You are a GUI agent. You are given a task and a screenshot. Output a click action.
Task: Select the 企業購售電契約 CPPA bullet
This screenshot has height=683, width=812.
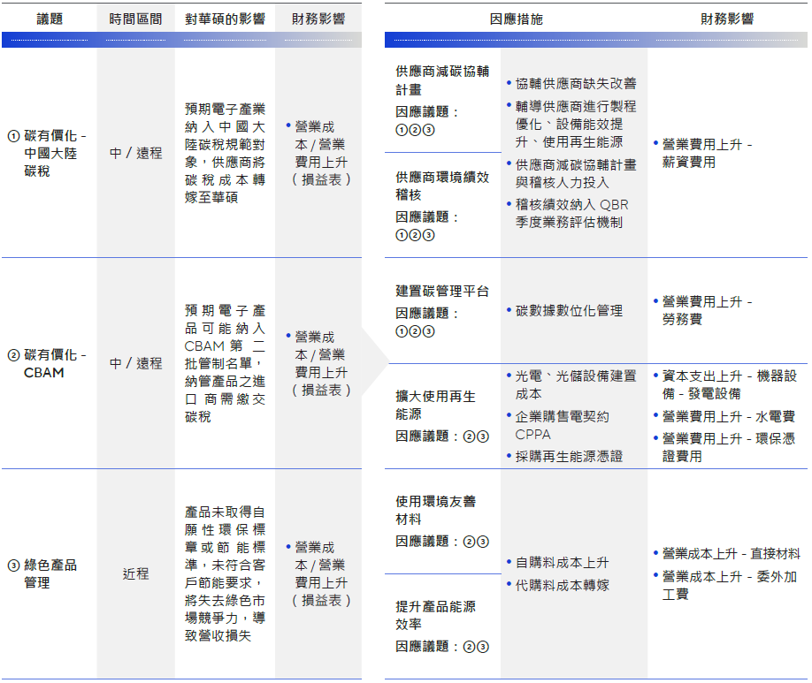(x=562, y=425)
